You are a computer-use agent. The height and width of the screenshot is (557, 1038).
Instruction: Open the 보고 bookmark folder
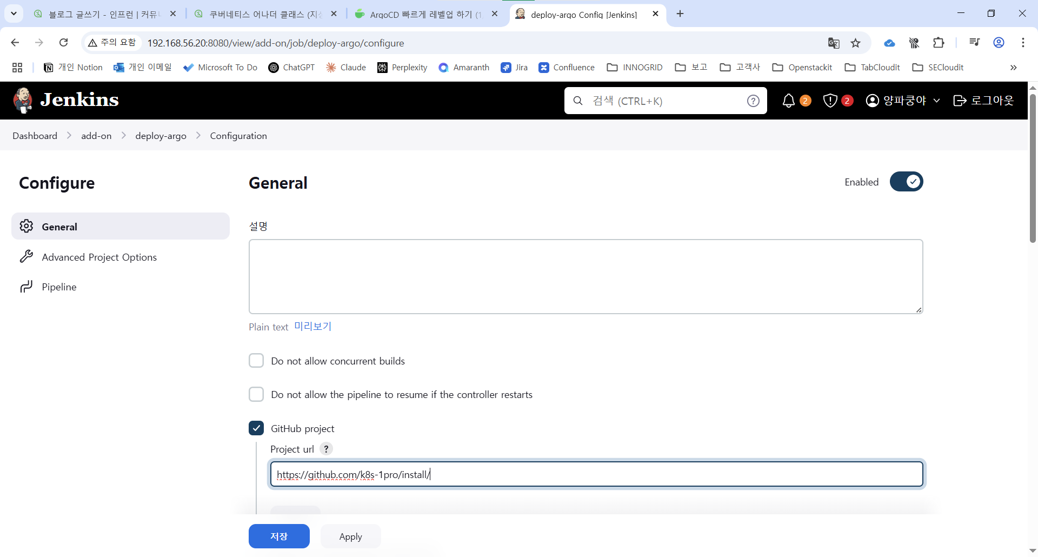691,68
